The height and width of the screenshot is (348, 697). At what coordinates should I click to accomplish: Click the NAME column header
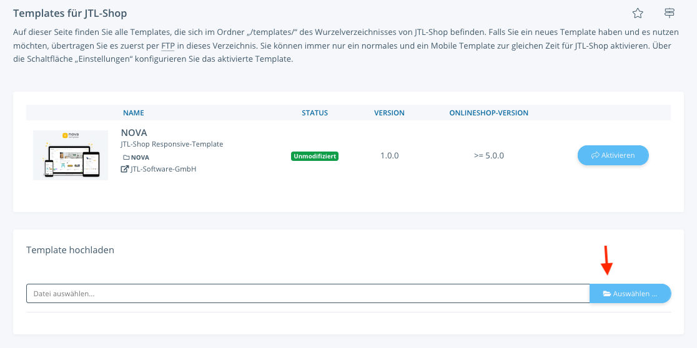(x=134, y=113)
